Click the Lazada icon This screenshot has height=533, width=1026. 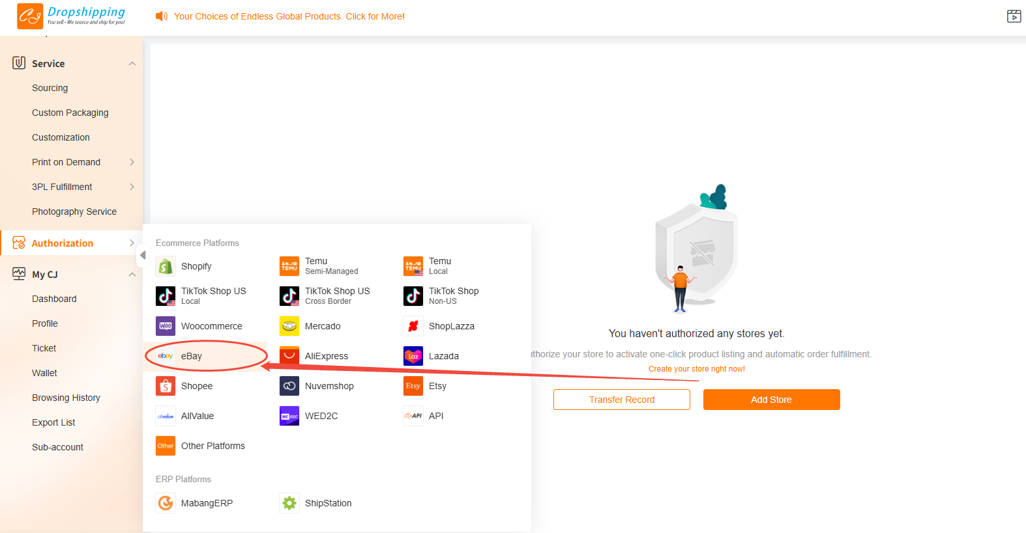tap(413, 356)
